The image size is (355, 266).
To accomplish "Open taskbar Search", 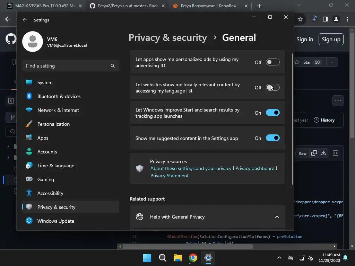I will [162, 258].
